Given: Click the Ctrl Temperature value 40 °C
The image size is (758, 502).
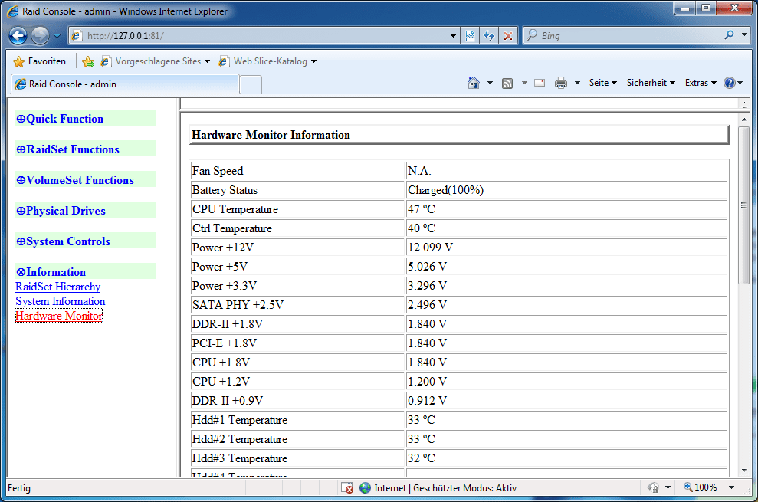Looking at the screenshot, I should (x=421, y=228).
